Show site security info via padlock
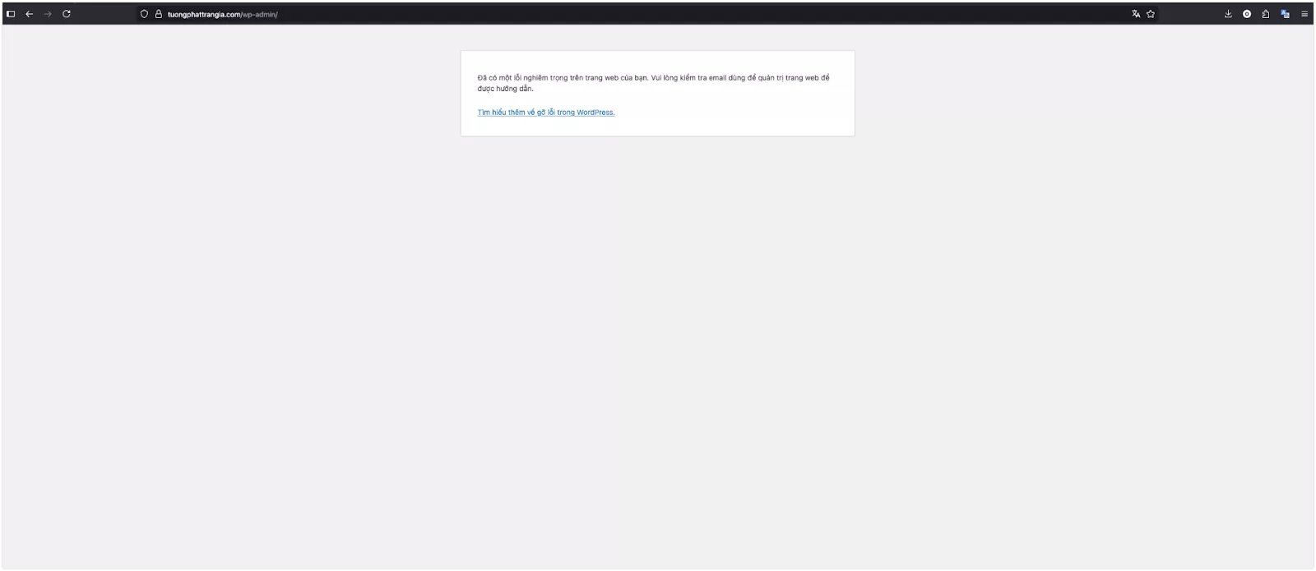Image resolution: width=1316 pixels, height=571 pixels. (x=159, y=14)
